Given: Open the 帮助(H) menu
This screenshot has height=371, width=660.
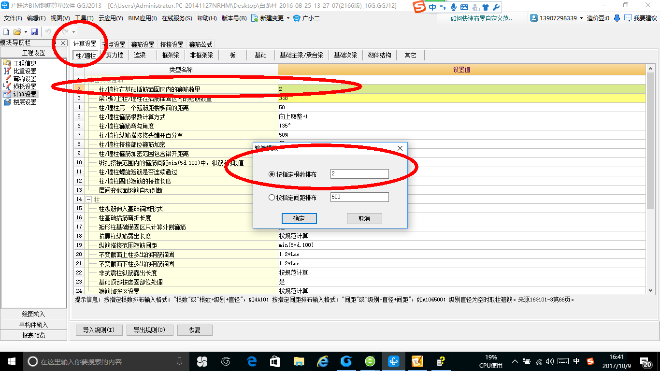Looking at the screenshot, I should [x=207, y=18].
